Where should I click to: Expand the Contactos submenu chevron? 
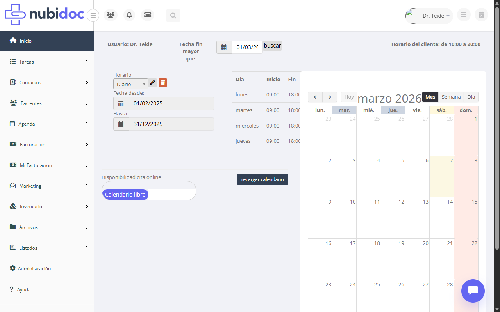[x=87, y=82]
